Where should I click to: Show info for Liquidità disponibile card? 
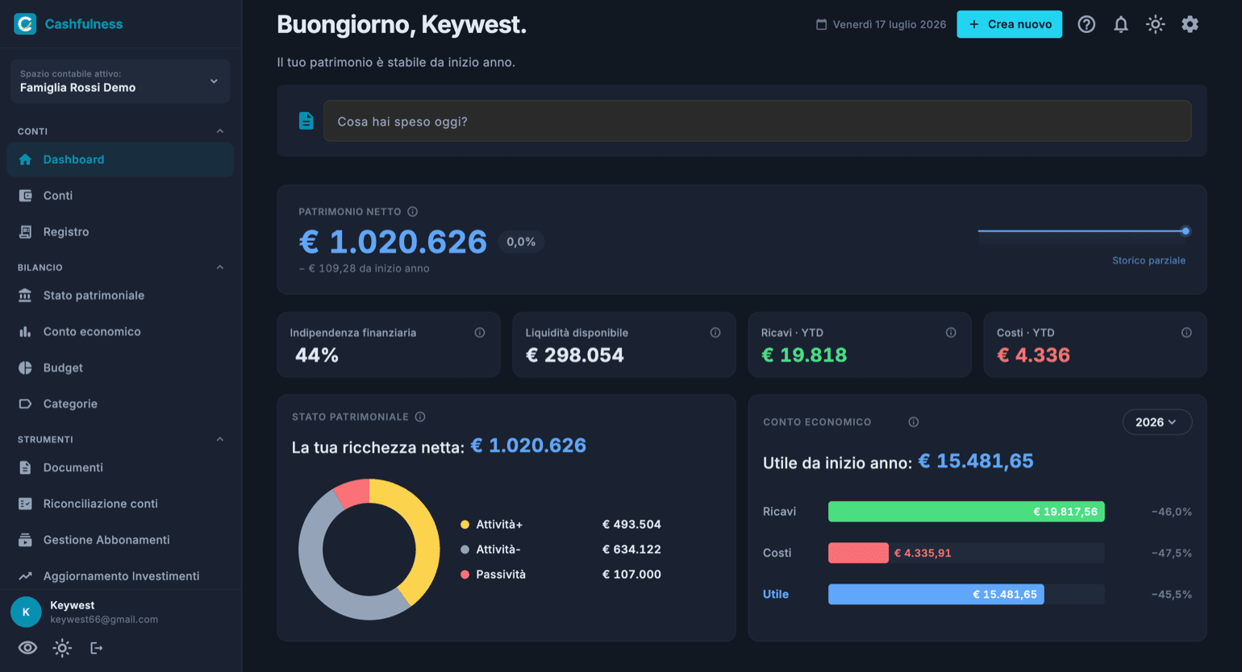pos(715,333)
